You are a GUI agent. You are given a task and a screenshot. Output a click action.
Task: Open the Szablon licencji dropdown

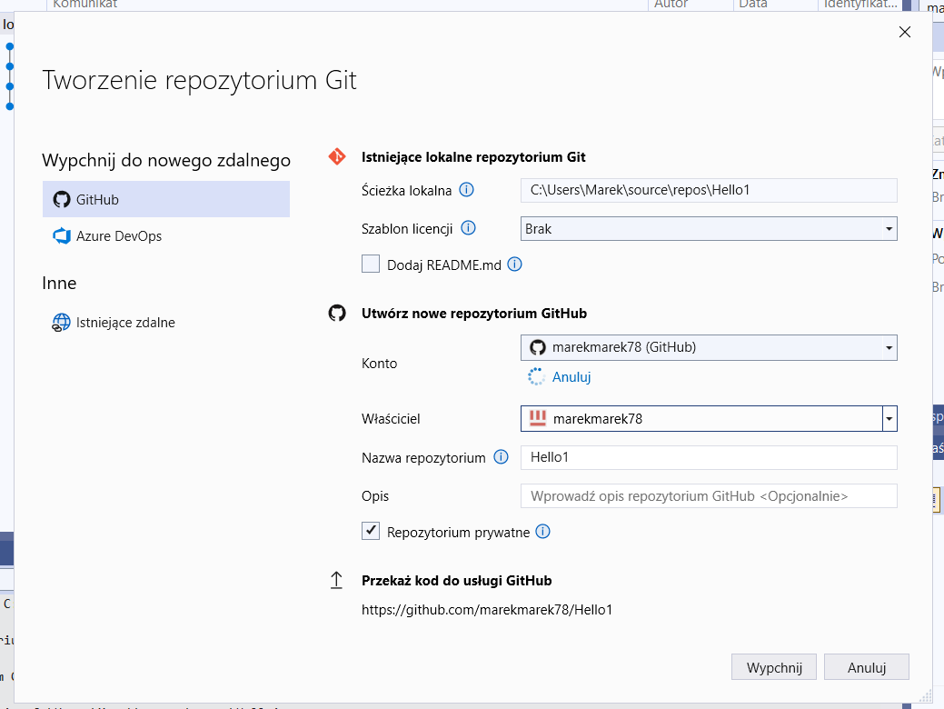(x=709, y=229)
